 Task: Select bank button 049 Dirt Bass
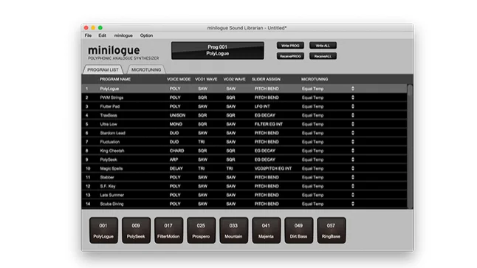point(298,230)
